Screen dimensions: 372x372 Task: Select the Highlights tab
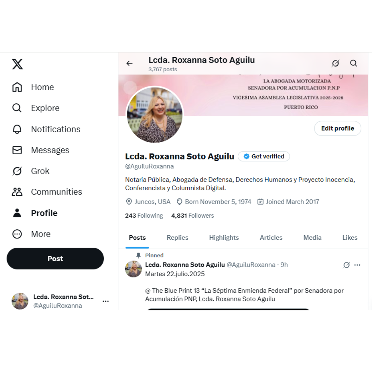[x=224, y=238]
